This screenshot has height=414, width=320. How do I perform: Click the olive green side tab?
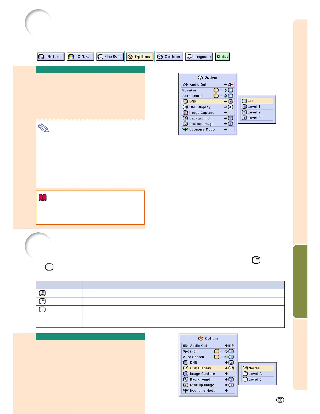300,281
